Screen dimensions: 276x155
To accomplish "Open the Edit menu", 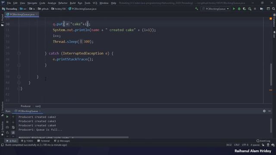I will tap(16, 3).
